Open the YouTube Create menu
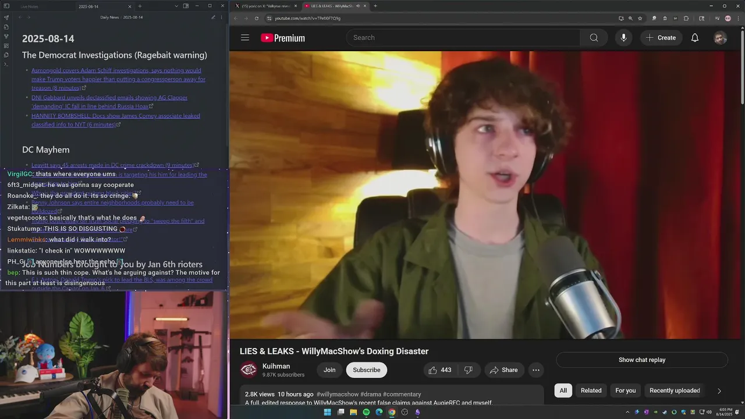 pos(661,38)
